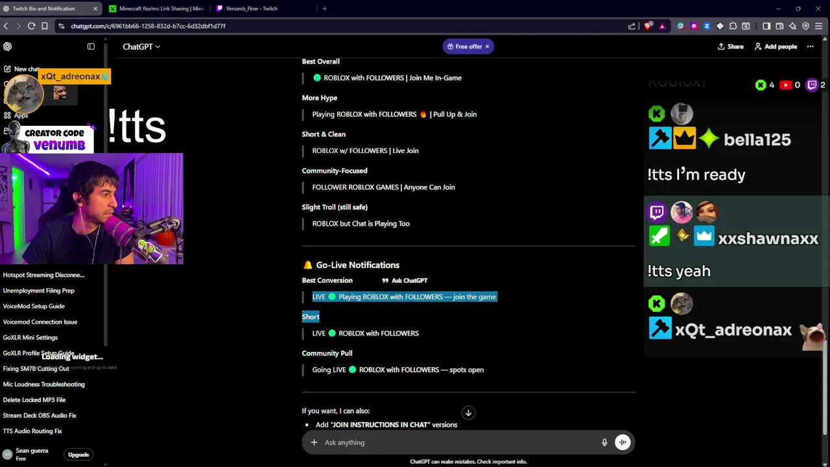Switch to Minecraft Realms Link Sharing tab

(156, 8)
